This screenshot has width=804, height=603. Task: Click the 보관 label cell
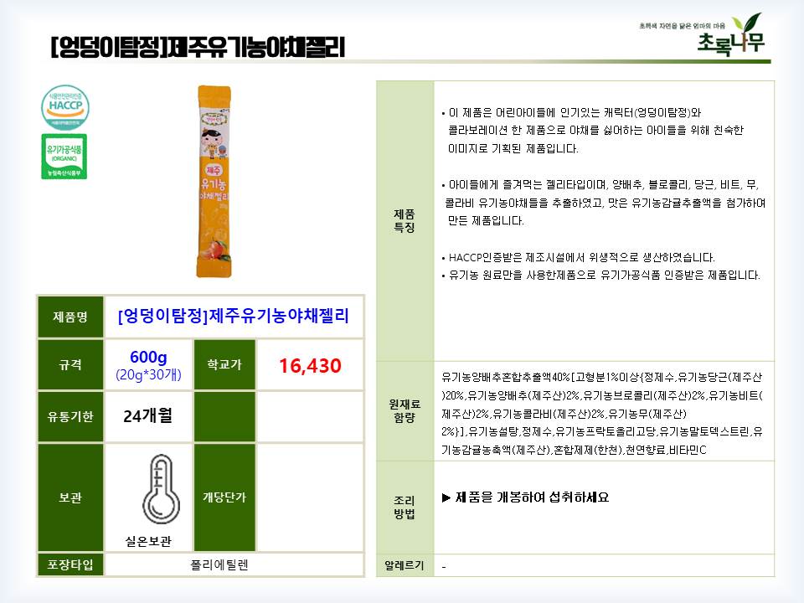click(70, 497)
